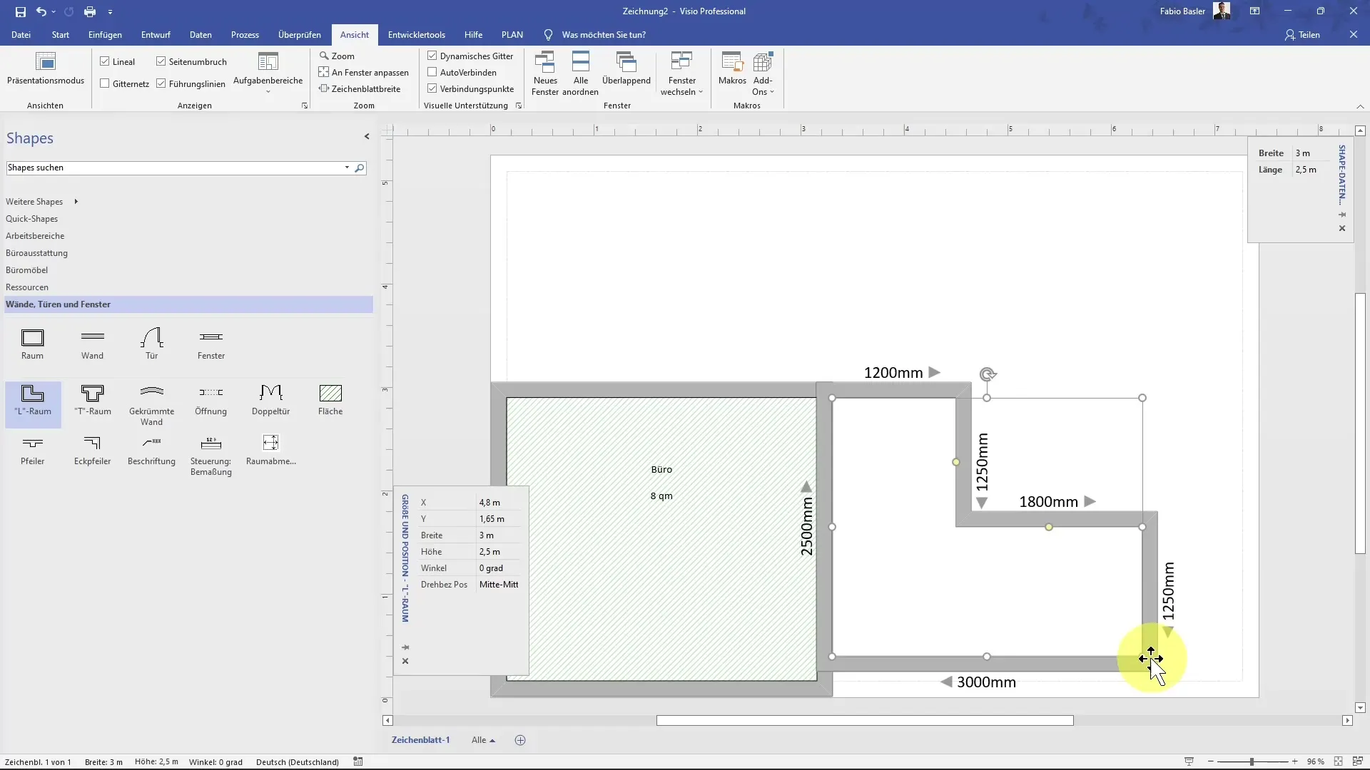
Task: Open a Neues Fenster
Action: click(545, 73)
